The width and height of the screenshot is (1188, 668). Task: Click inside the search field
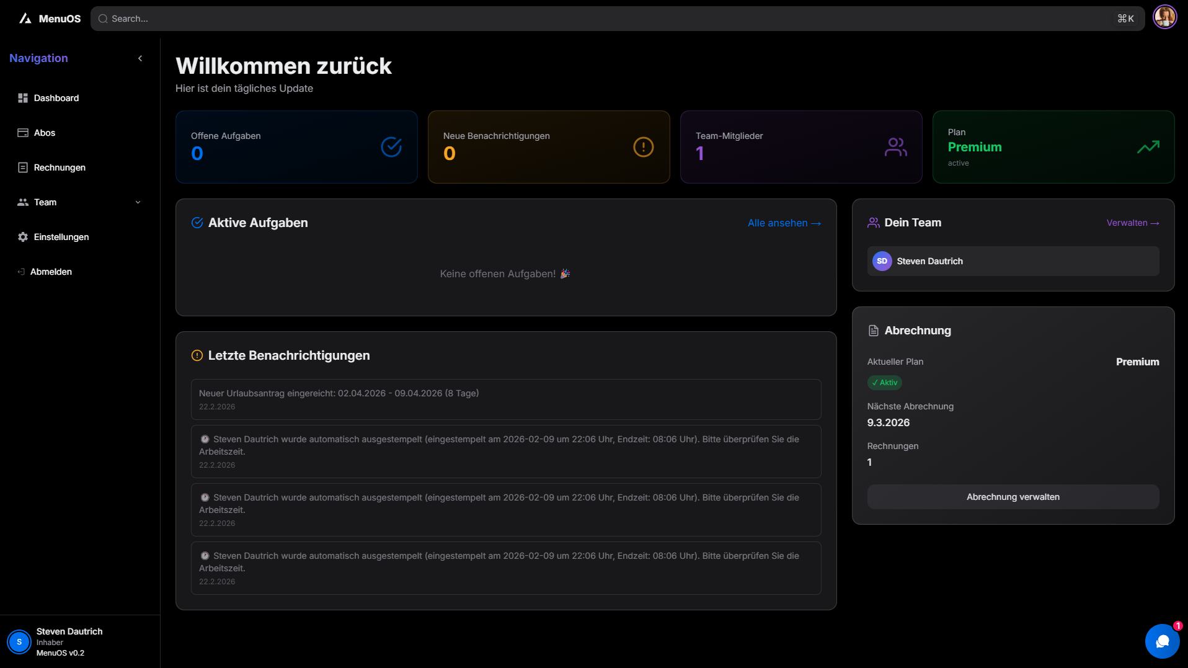click(x=372, y=18)
